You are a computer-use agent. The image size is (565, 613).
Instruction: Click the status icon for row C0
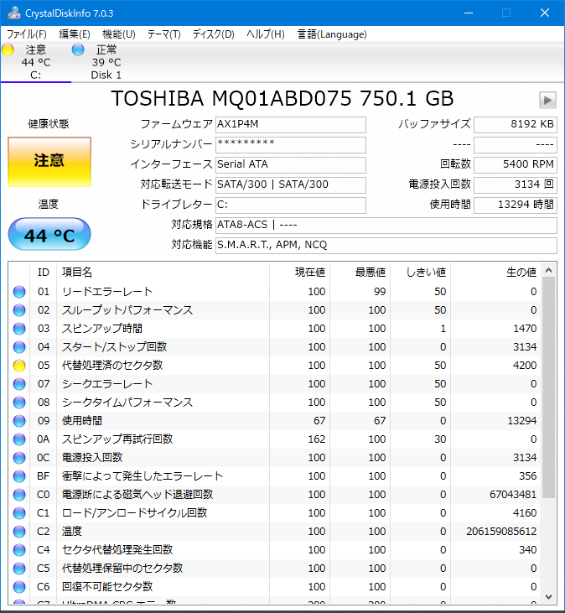click(x=19, y=495)
